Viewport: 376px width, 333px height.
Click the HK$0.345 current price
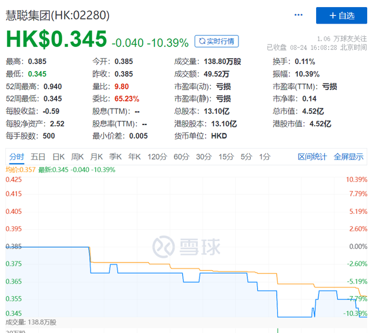tap(56, 39)
